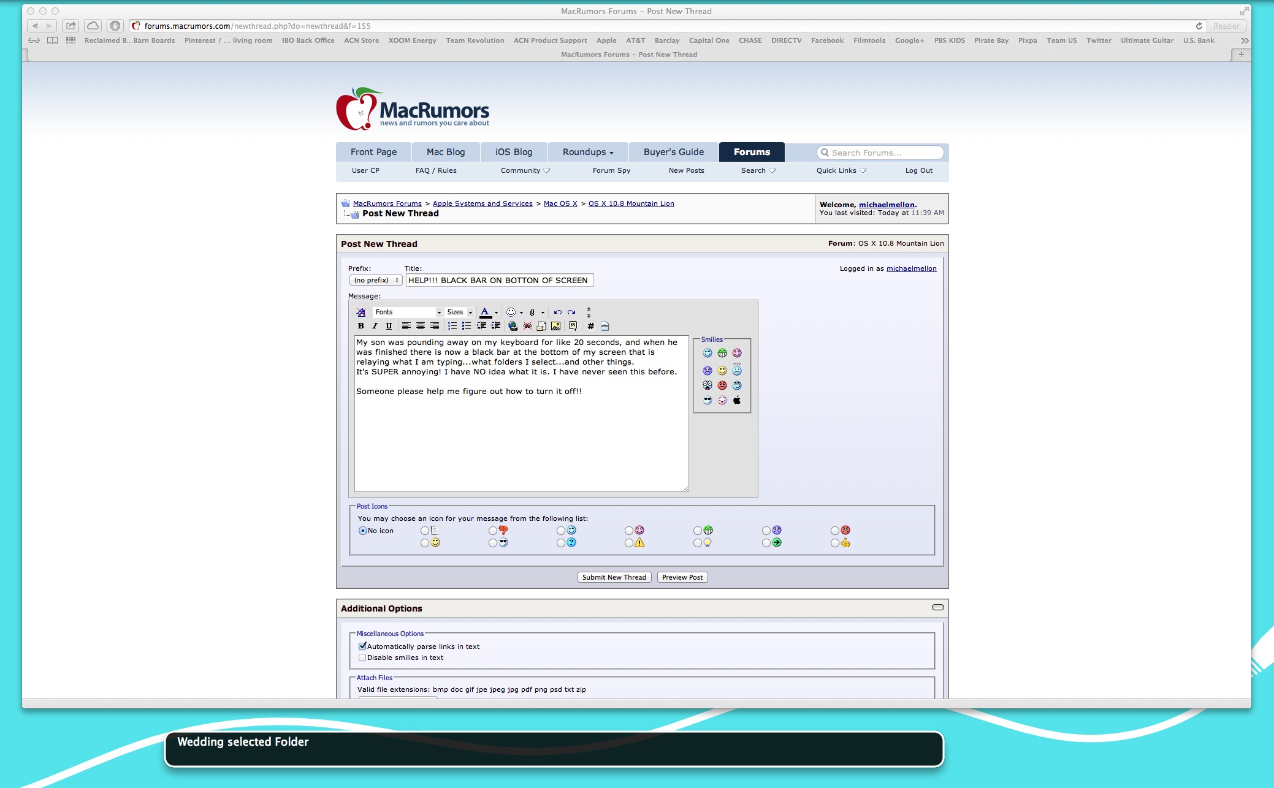Screen dimensions: 1274x788
Task: Click the Remove Link icon
Action: 527,326
